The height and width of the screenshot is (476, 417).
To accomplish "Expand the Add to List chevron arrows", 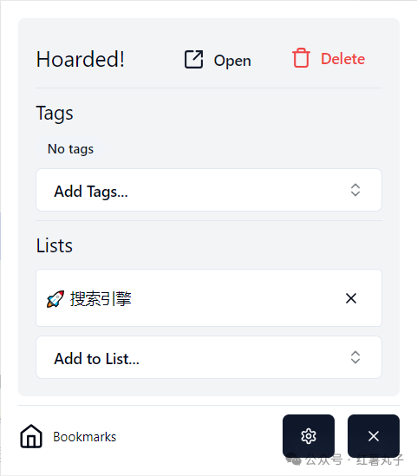I will click(x=355, y=357).
